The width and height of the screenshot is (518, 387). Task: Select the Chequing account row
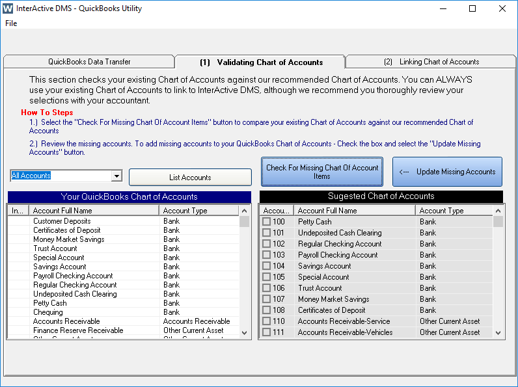point(123,312)
